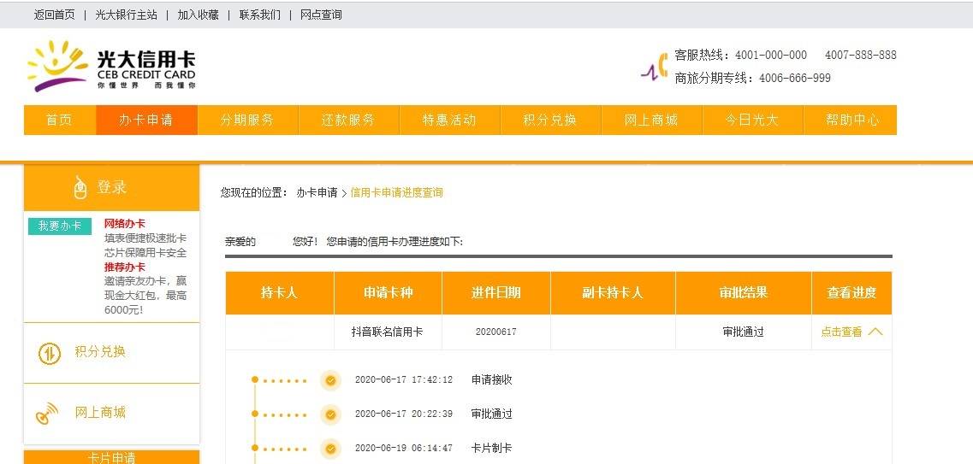Click timestamp 2020-06-17 17:42:12

point(404,379)
